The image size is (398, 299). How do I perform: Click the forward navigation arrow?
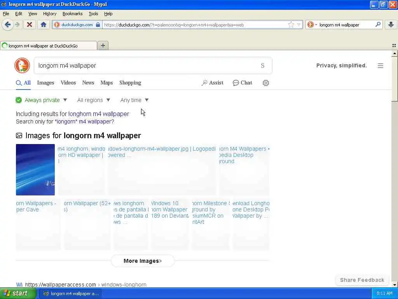(17, 25)
